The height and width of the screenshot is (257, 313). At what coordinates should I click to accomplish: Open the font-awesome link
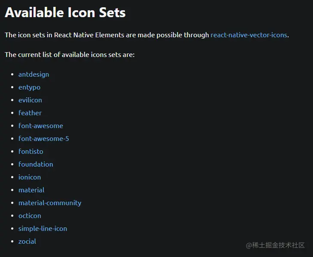coord(41,126)
